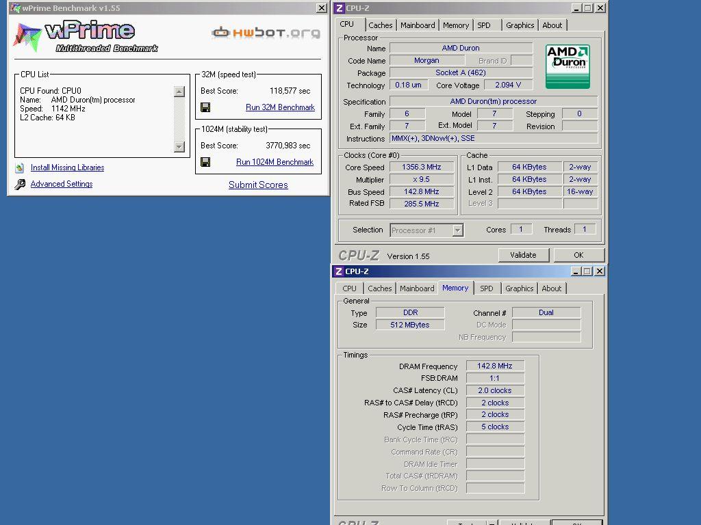Viewport: 701px width, 525px height.
Task: Open the Caches tab in upper CPU-Z
Action: coord(380,25)
